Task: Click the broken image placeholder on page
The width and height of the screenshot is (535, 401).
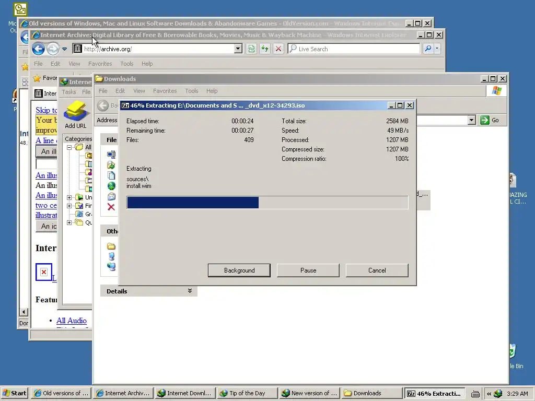Action: point(44,272)
